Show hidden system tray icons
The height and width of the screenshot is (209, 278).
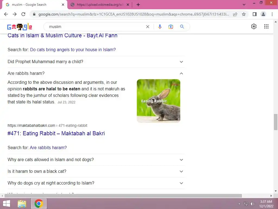[239, 204]
